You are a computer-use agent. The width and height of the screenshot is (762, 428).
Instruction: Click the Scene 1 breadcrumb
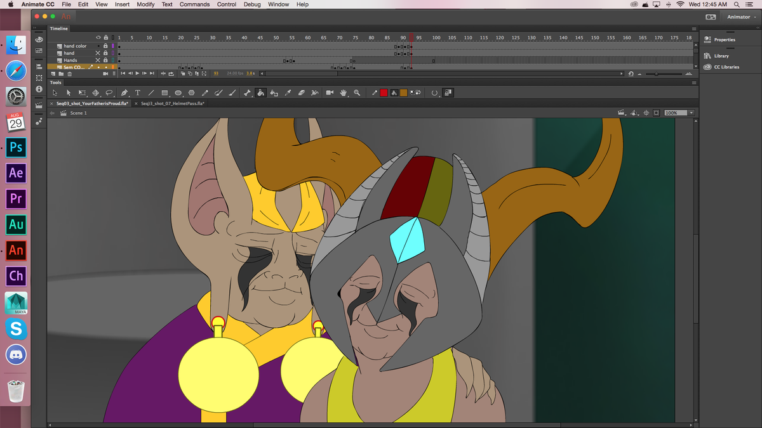pyautogui.click(x=78, y=113)
